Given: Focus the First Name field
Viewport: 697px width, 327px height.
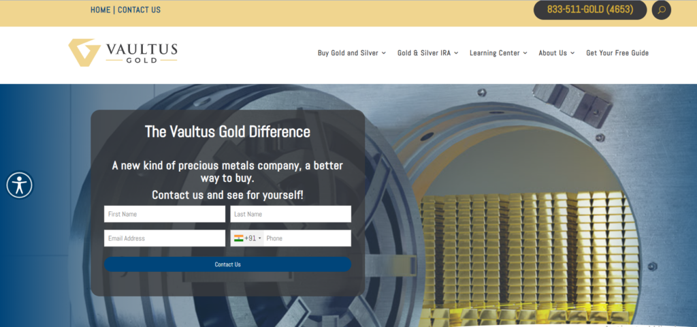Looking at the screenshot, I should pyautogui.click(x=165, y=214).
